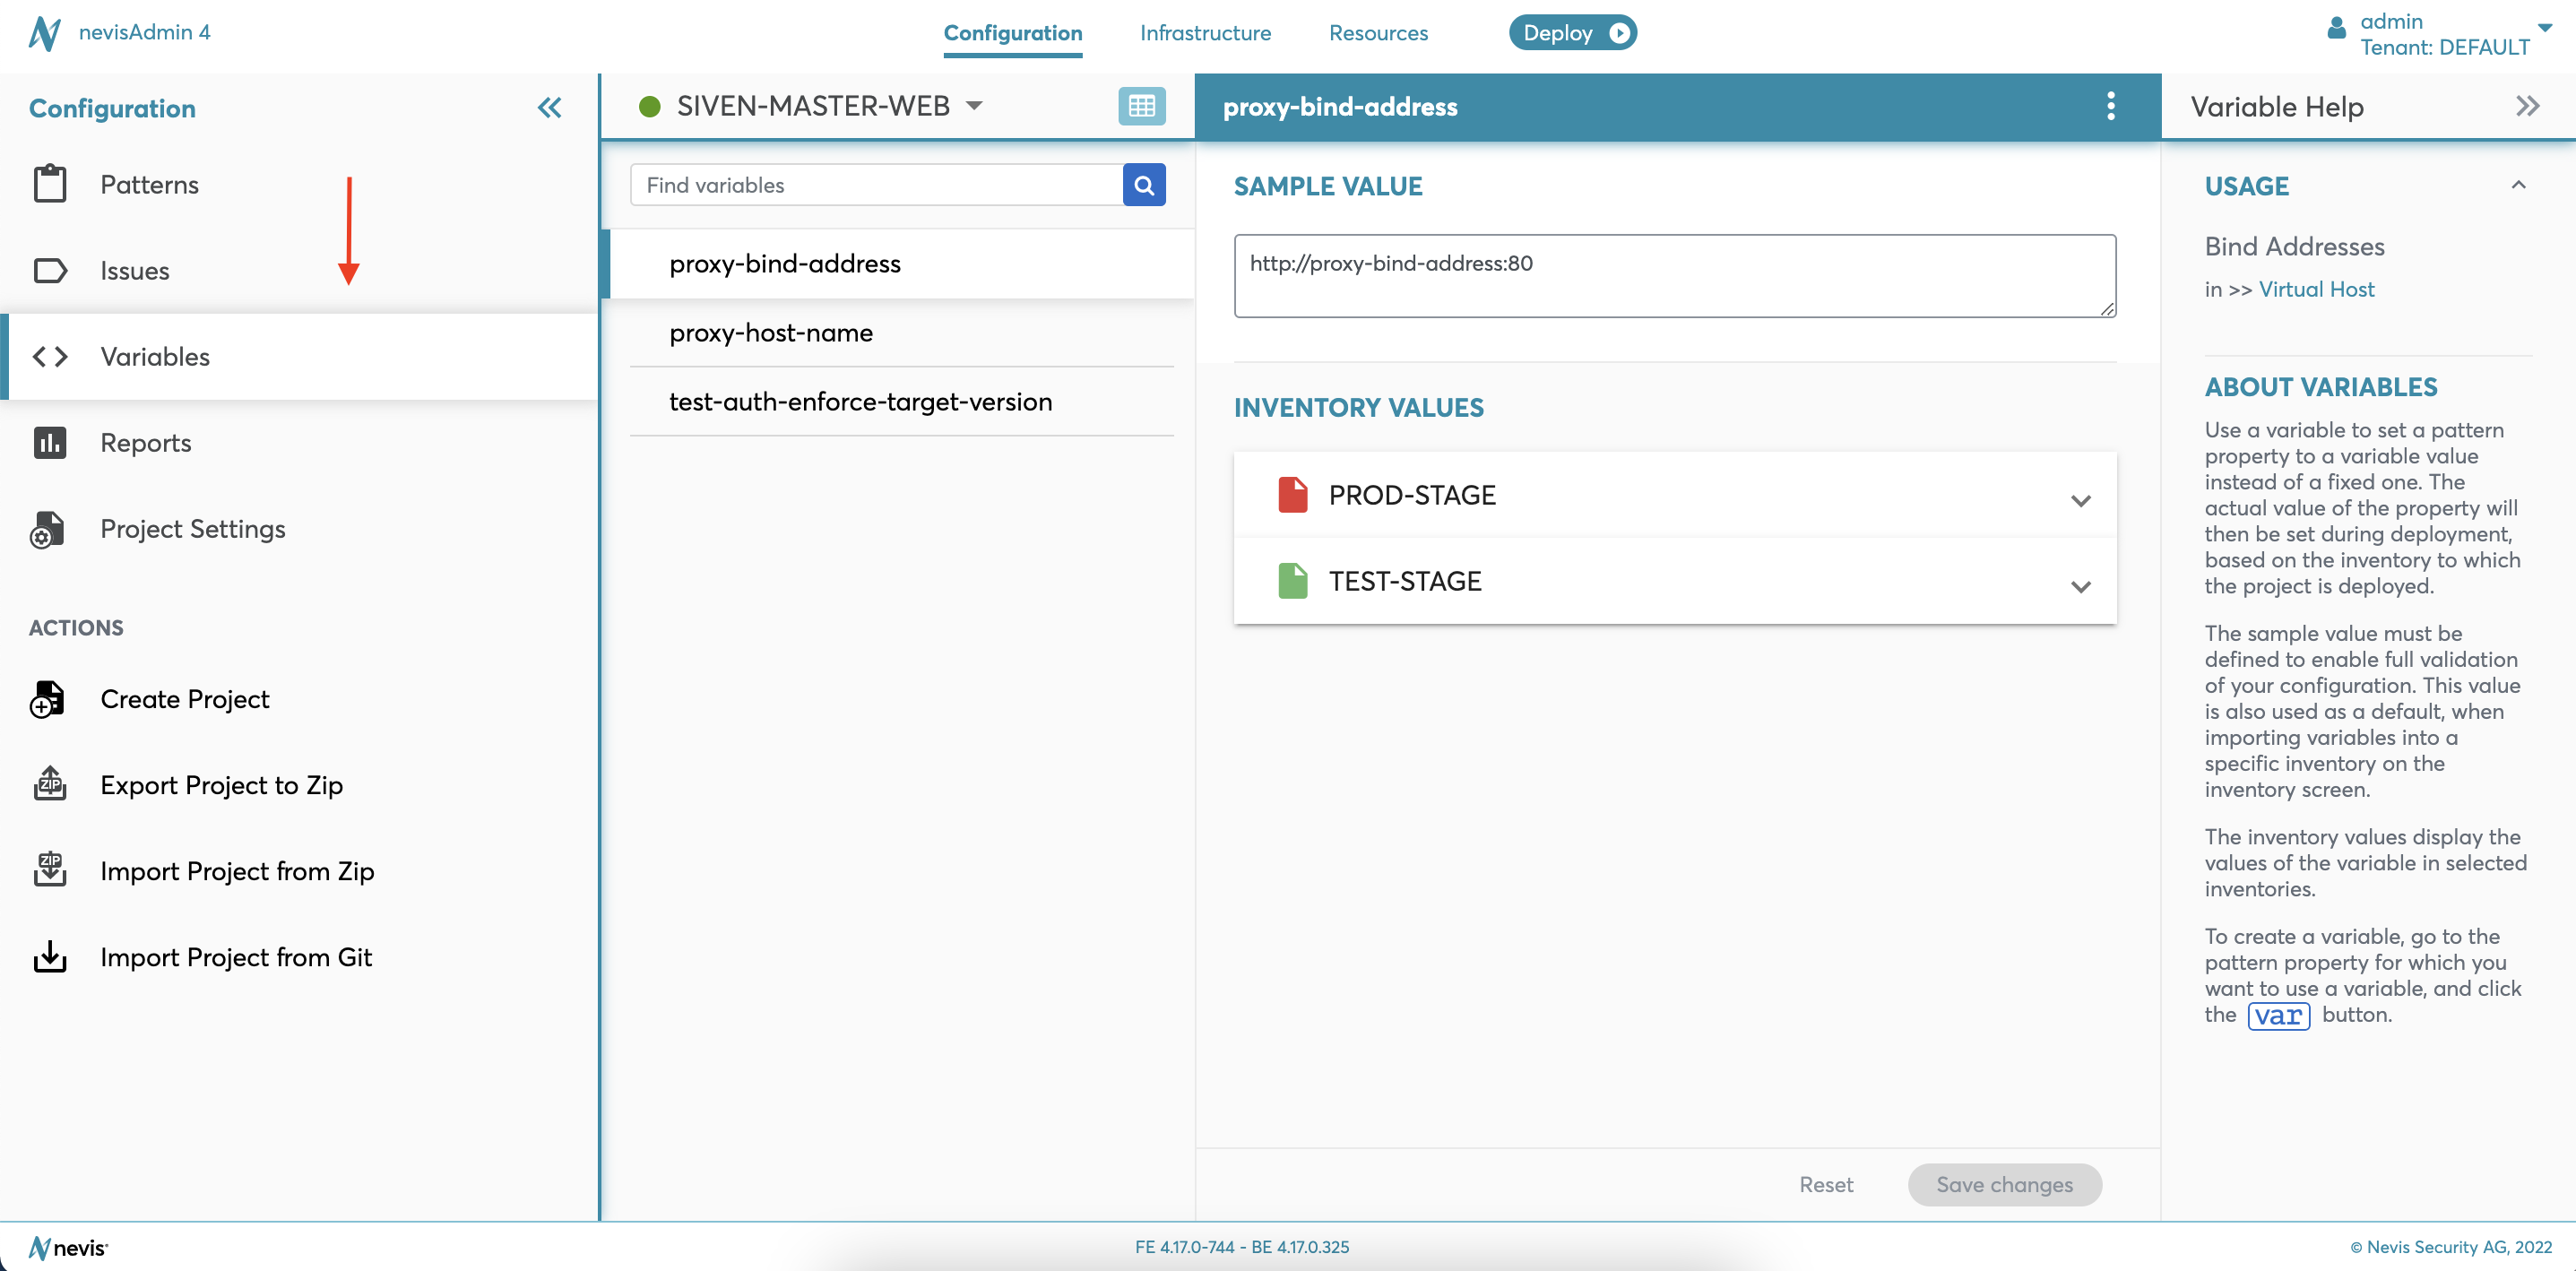The height and width of the screenshot is (1271, 2576).
Task: Click the Reports chart icon
Action: 49,442
